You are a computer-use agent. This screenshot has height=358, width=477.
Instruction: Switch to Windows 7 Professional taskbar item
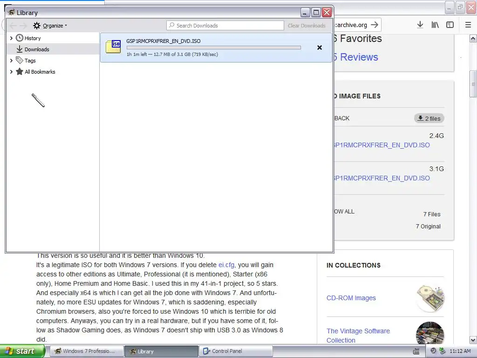86,351
